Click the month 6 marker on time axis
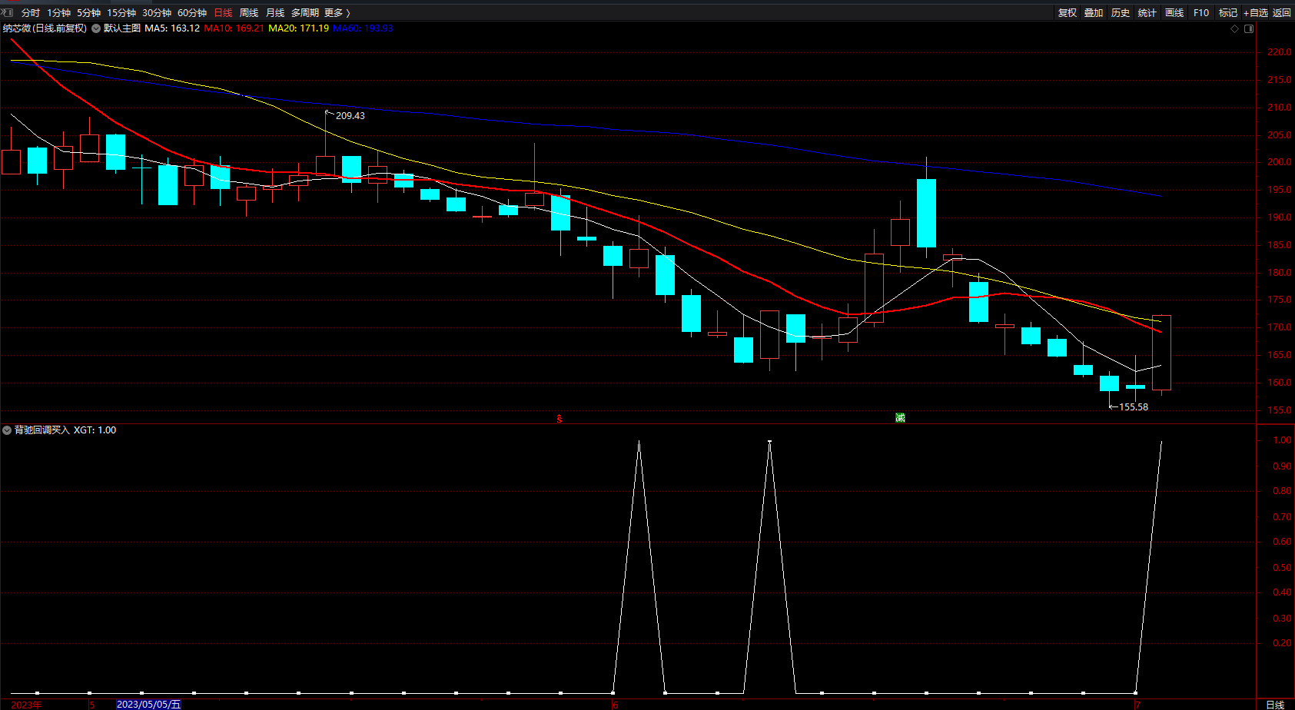 point(615,705)
